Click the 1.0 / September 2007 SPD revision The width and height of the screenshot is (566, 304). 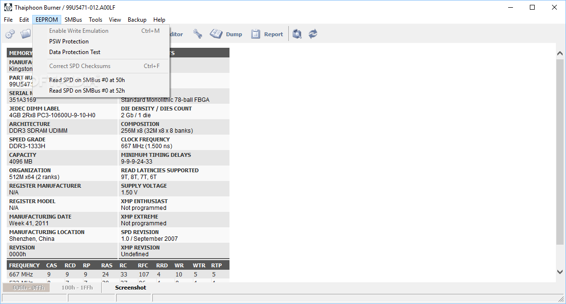click(149, 239)
